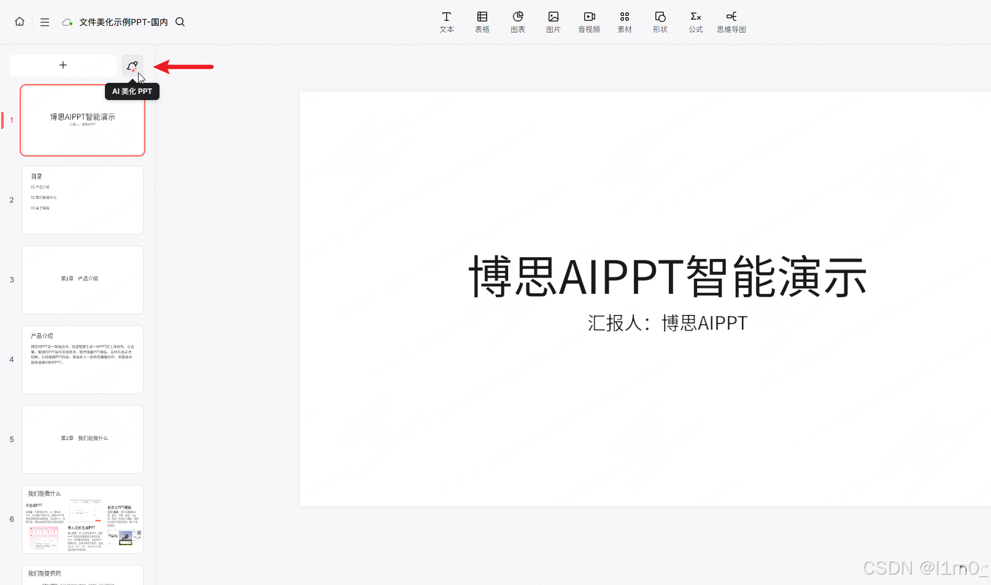
Task: Insert a mind map (思维导图)
Action: coord(731,22)
